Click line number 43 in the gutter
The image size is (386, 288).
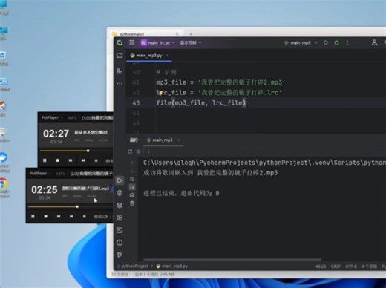[136, 103]
